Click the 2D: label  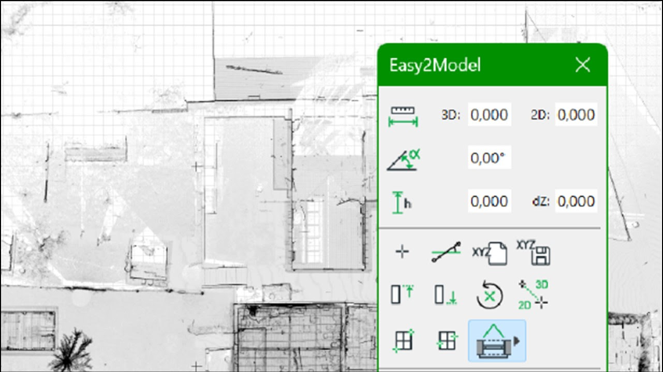coord(540,115)
